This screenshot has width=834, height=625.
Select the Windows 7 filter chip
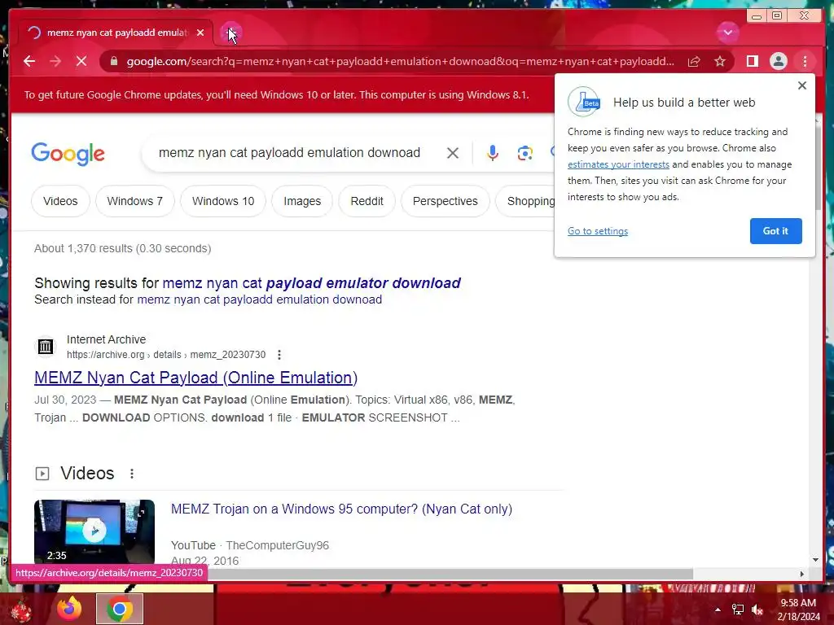coord(134,201)
